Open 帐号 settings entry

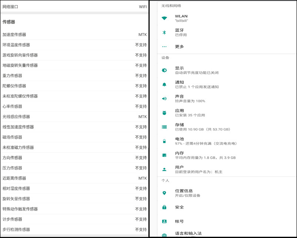(x=227, y=221)
